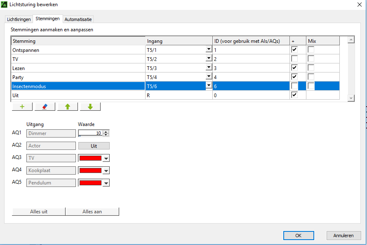Click the application icon in title bar

pos(4,5)
